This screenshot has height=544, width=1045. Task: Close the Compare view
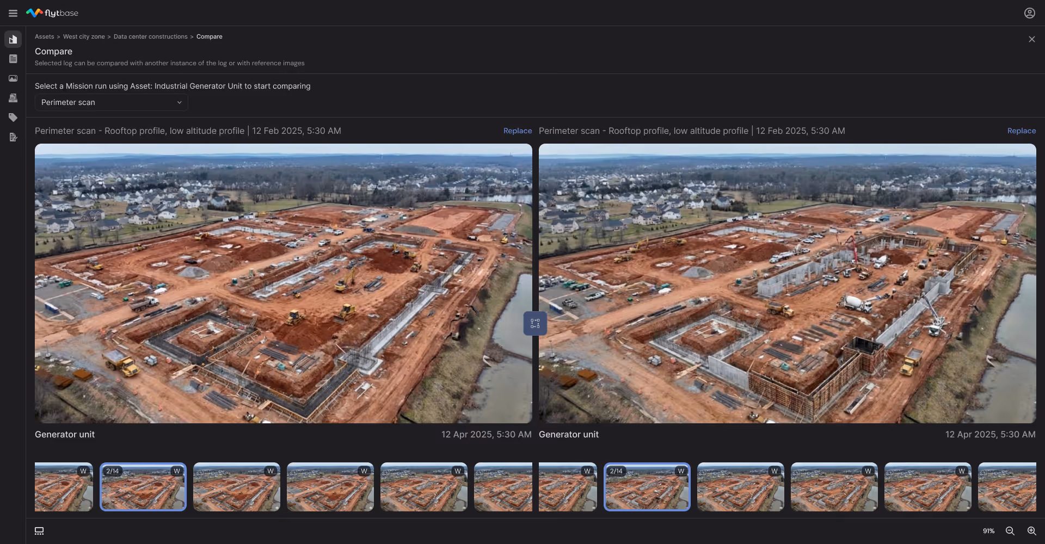point(1031,39)
